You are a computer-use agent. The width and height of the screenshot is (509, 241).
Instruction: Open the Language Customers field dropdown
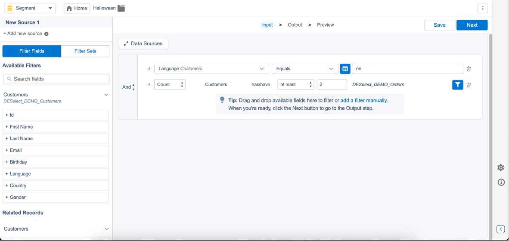click(x=211, y=69)
